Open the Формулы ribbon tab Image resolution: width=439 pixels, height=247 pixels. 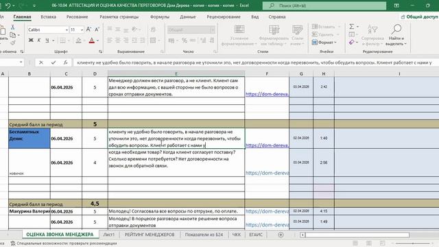pyautogui.click(x=160, y=16)
